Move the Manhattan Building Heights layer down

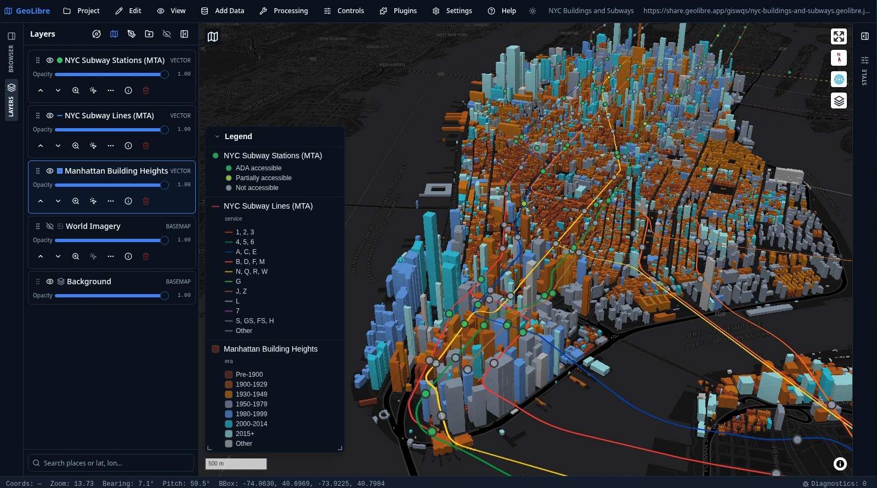coord(58,201)
